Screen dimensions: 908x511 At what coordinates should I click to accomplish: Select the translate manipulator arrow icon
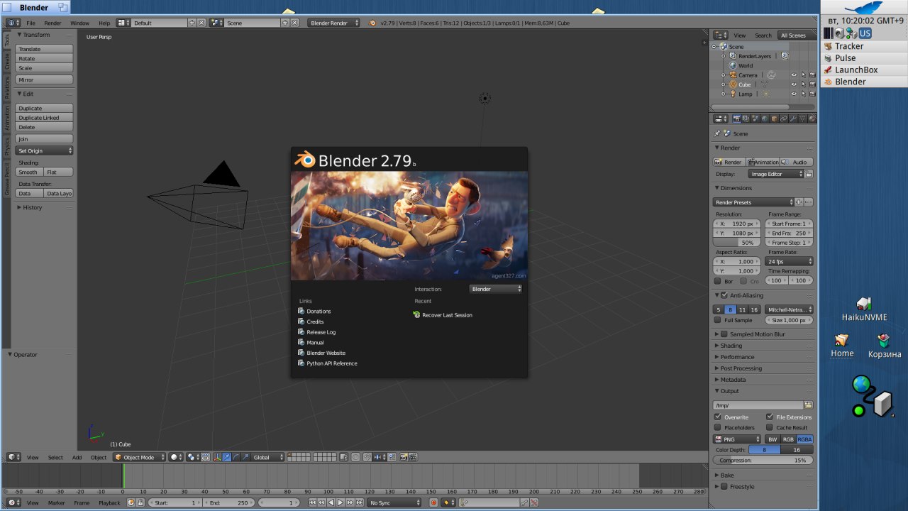click(226, 457)
